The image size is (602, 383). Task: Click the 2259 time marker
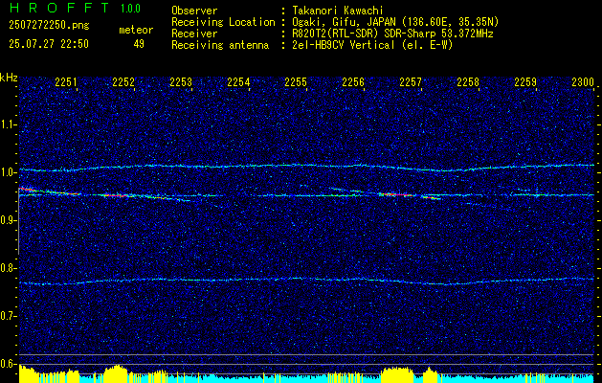[x=525, y=81]
